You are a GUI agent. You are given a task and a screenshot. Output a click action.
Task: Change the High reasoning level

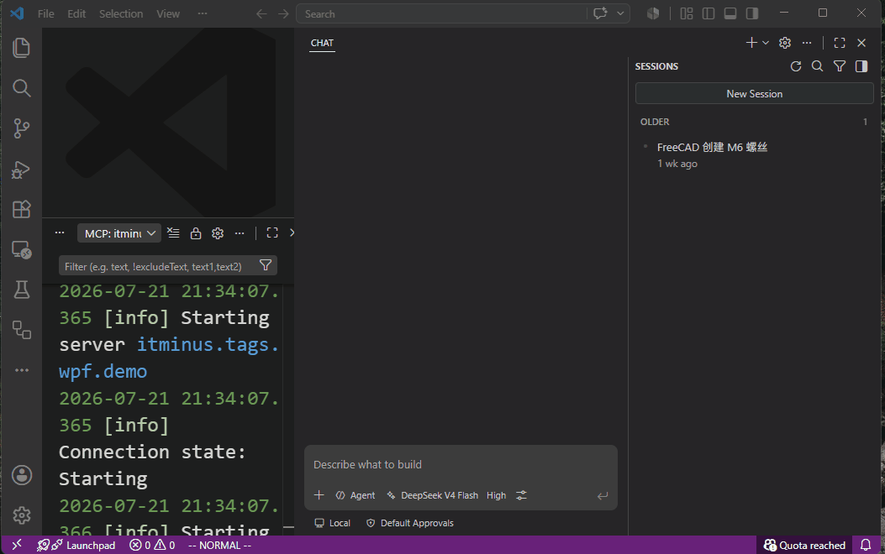point(496,495)
